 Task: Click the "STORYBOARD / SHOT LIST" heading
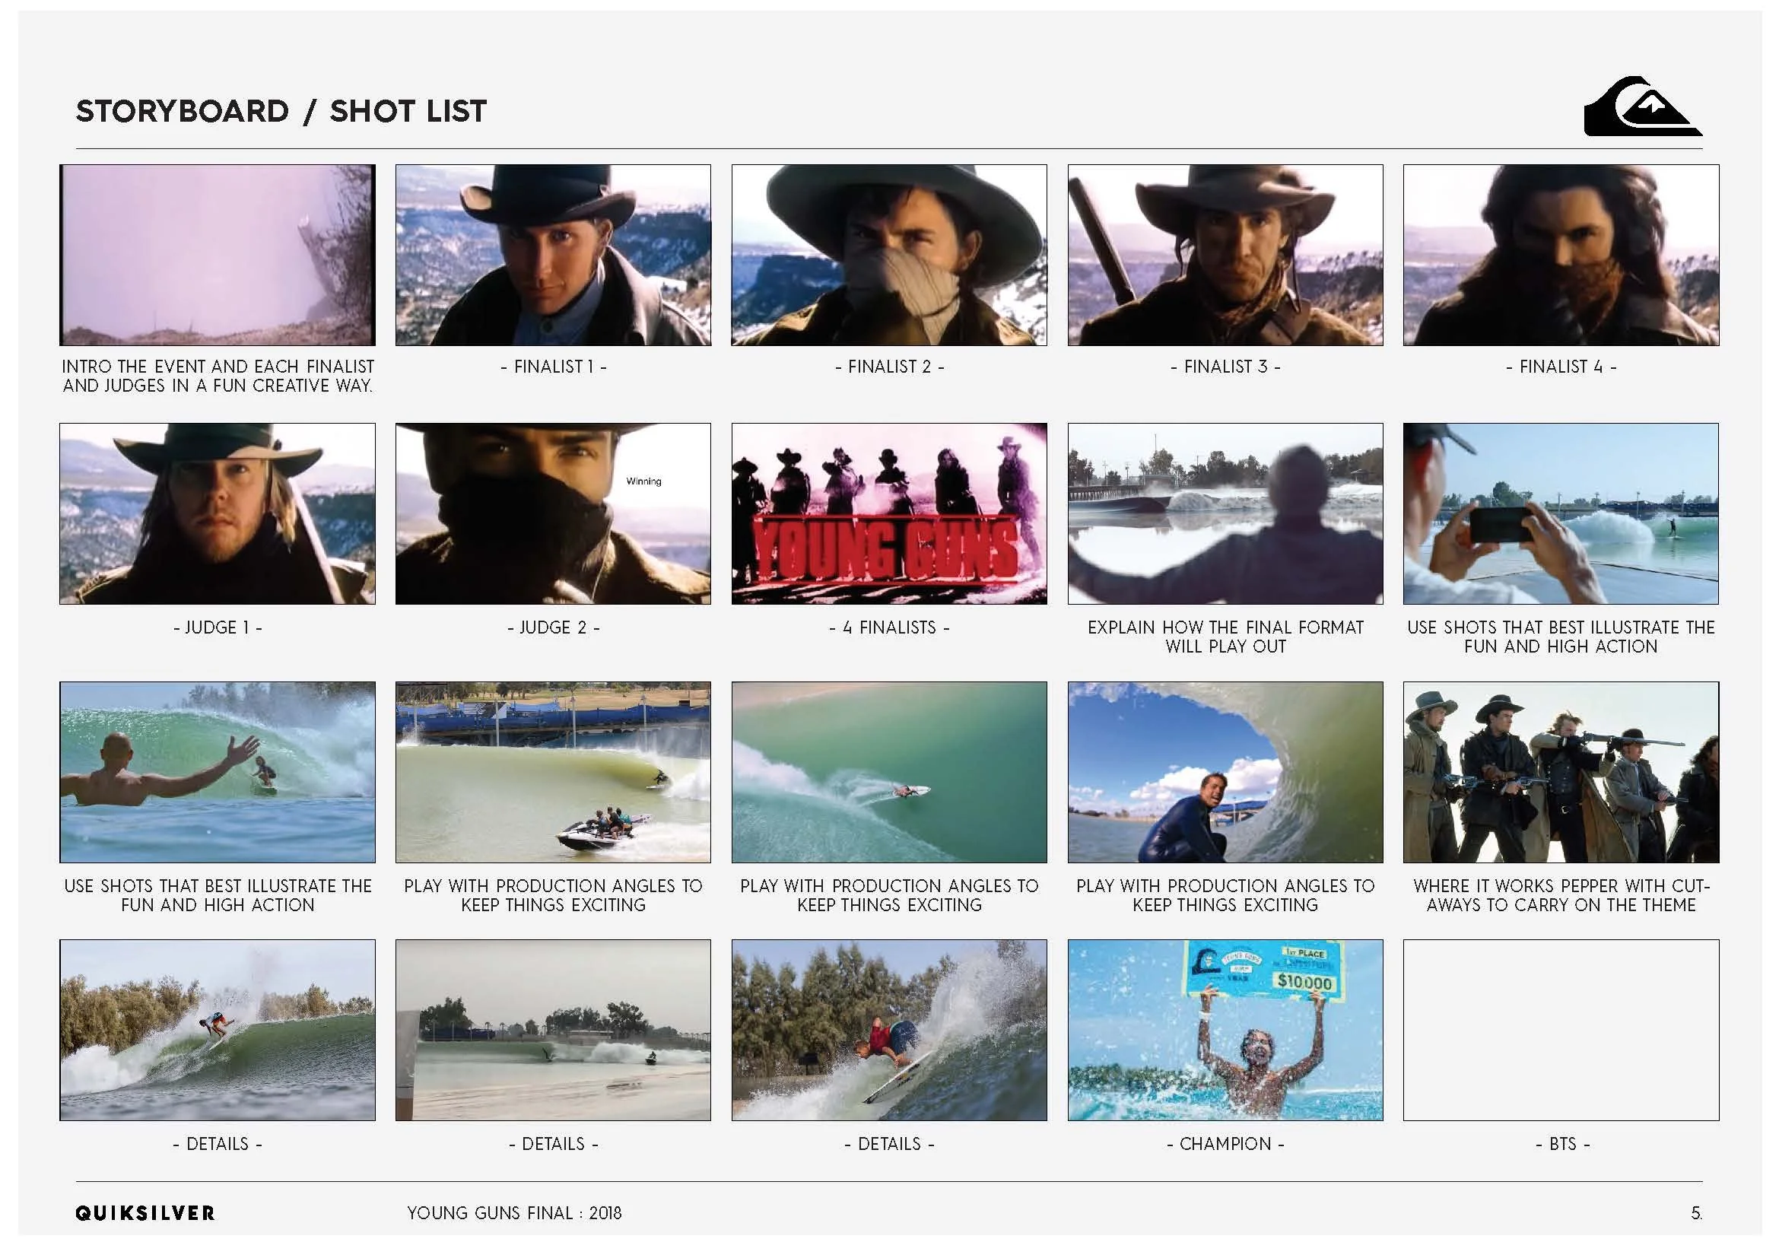281,112
